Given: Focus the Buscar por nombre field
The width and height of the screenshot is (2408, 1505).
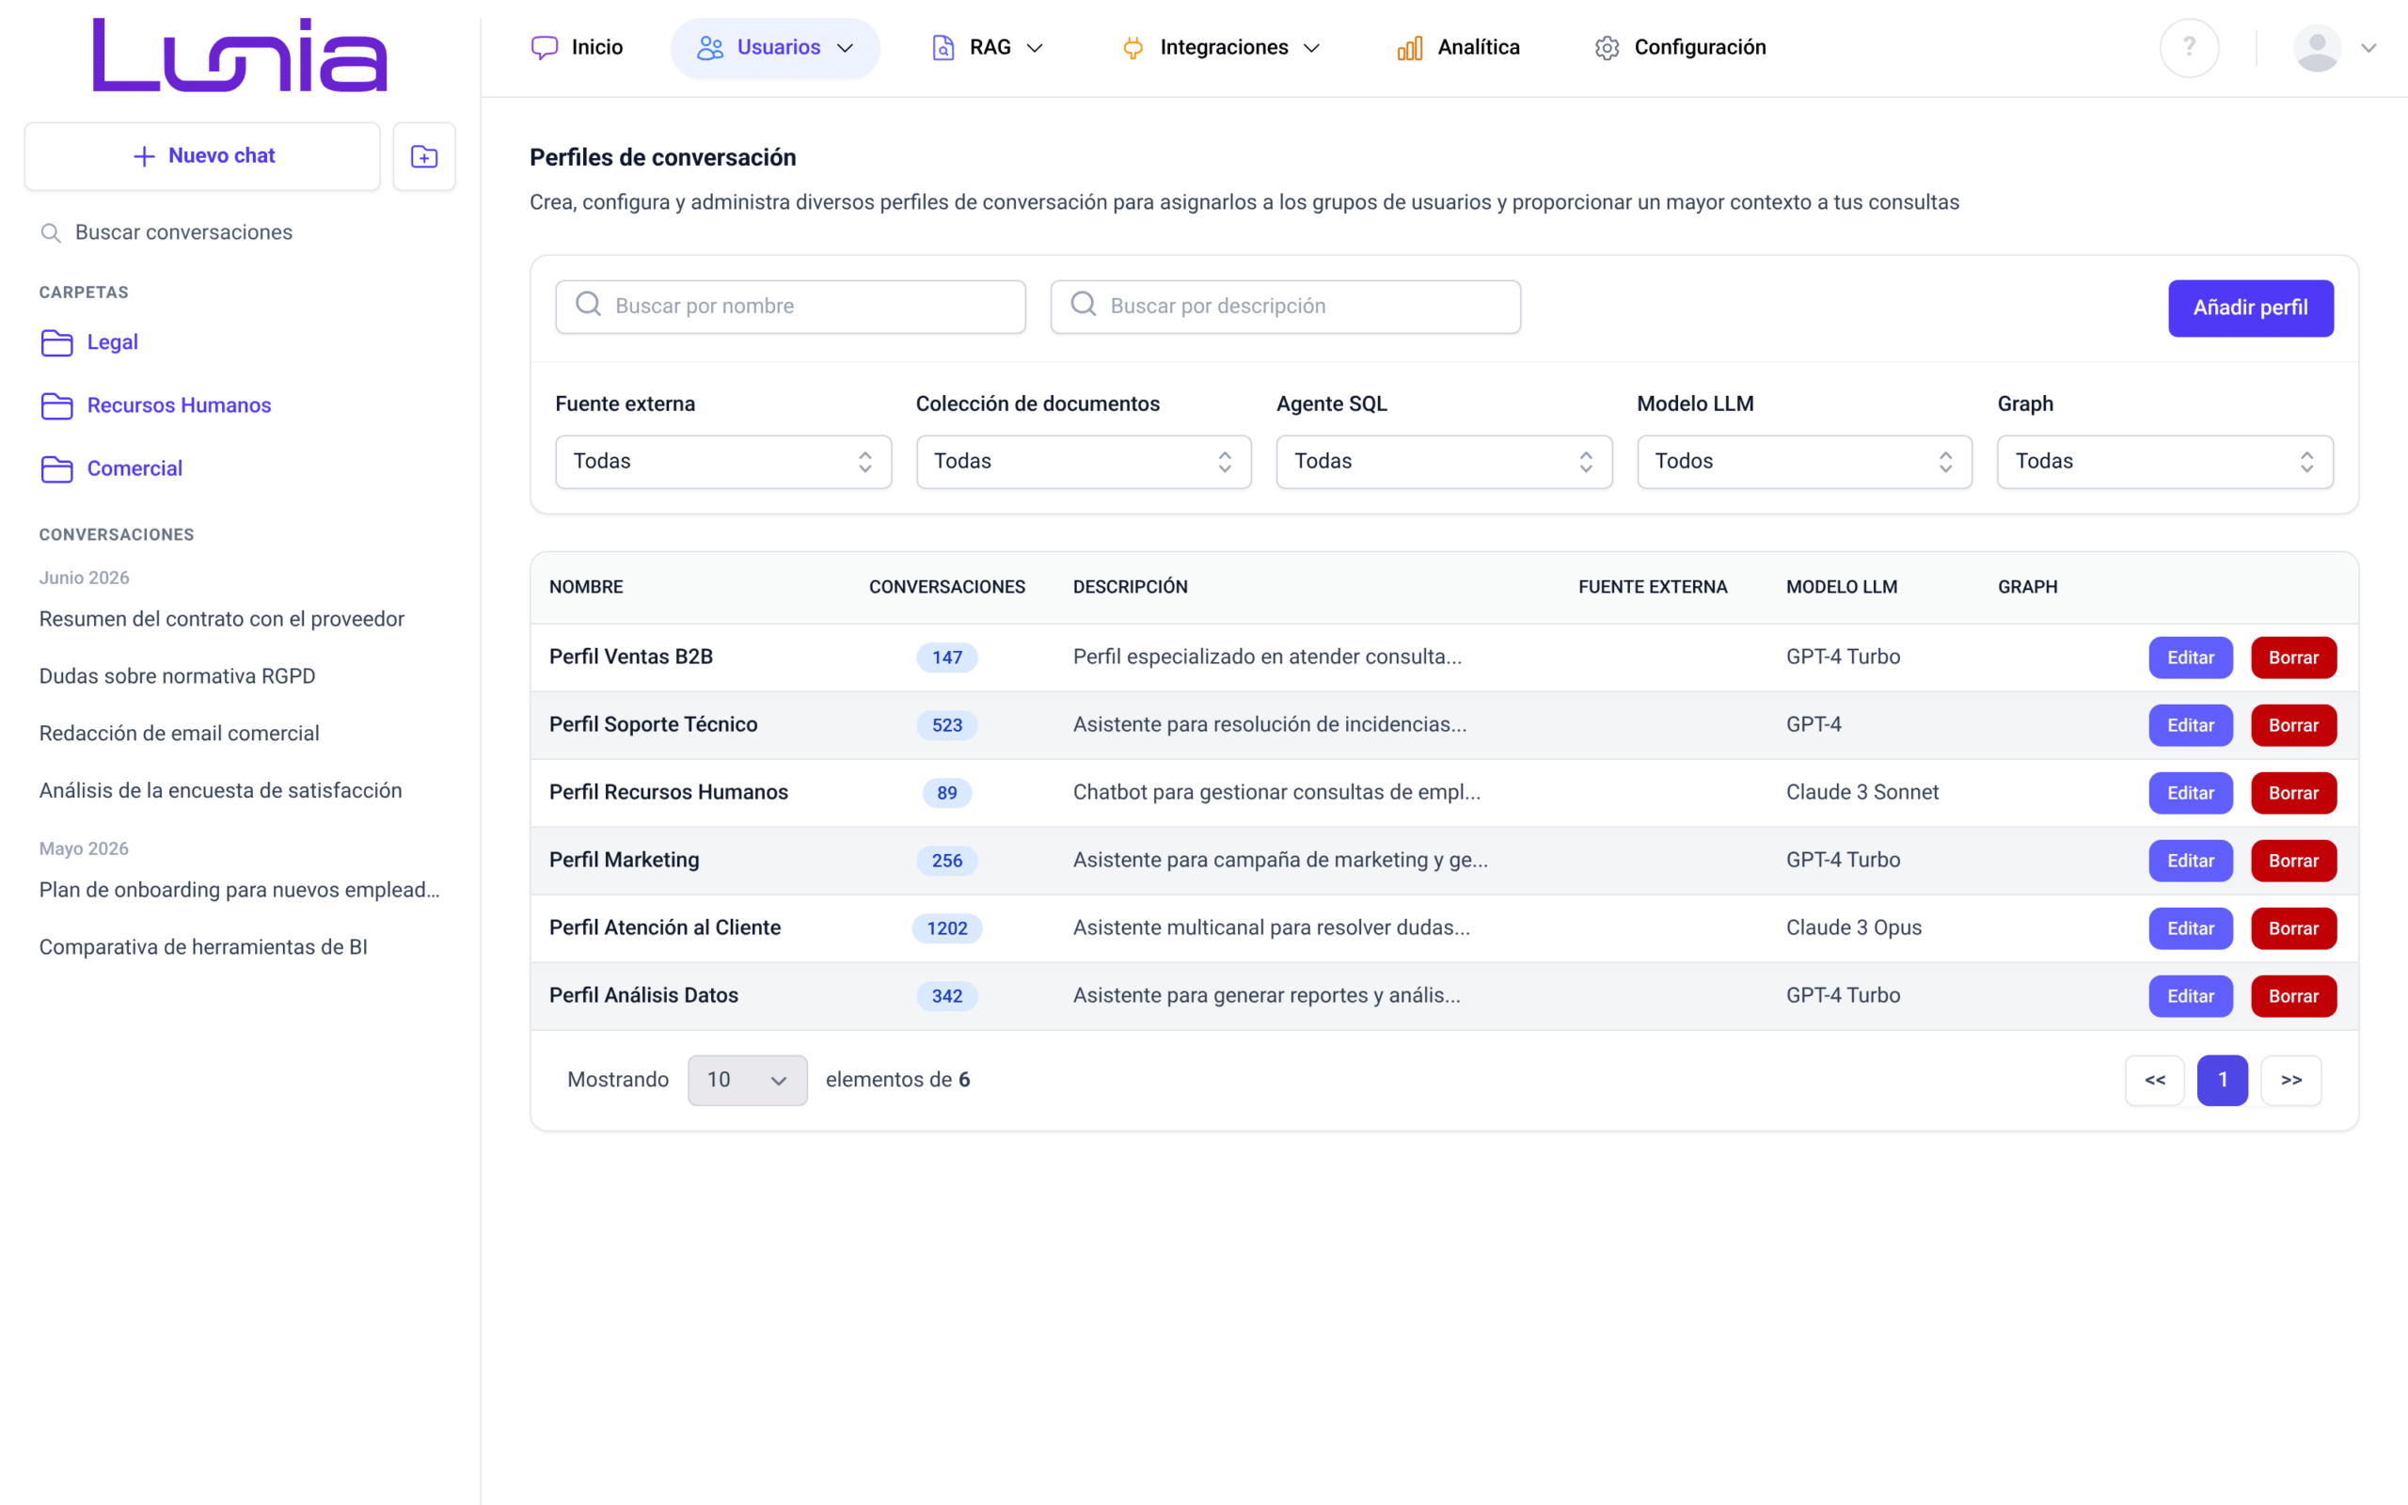Looking at the screenshot, I should click(x=790, y=307).
